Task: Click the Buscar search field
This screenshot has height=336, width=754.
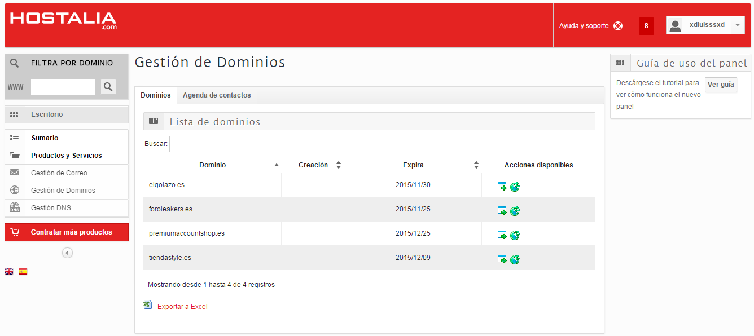Action: point(201,144)
